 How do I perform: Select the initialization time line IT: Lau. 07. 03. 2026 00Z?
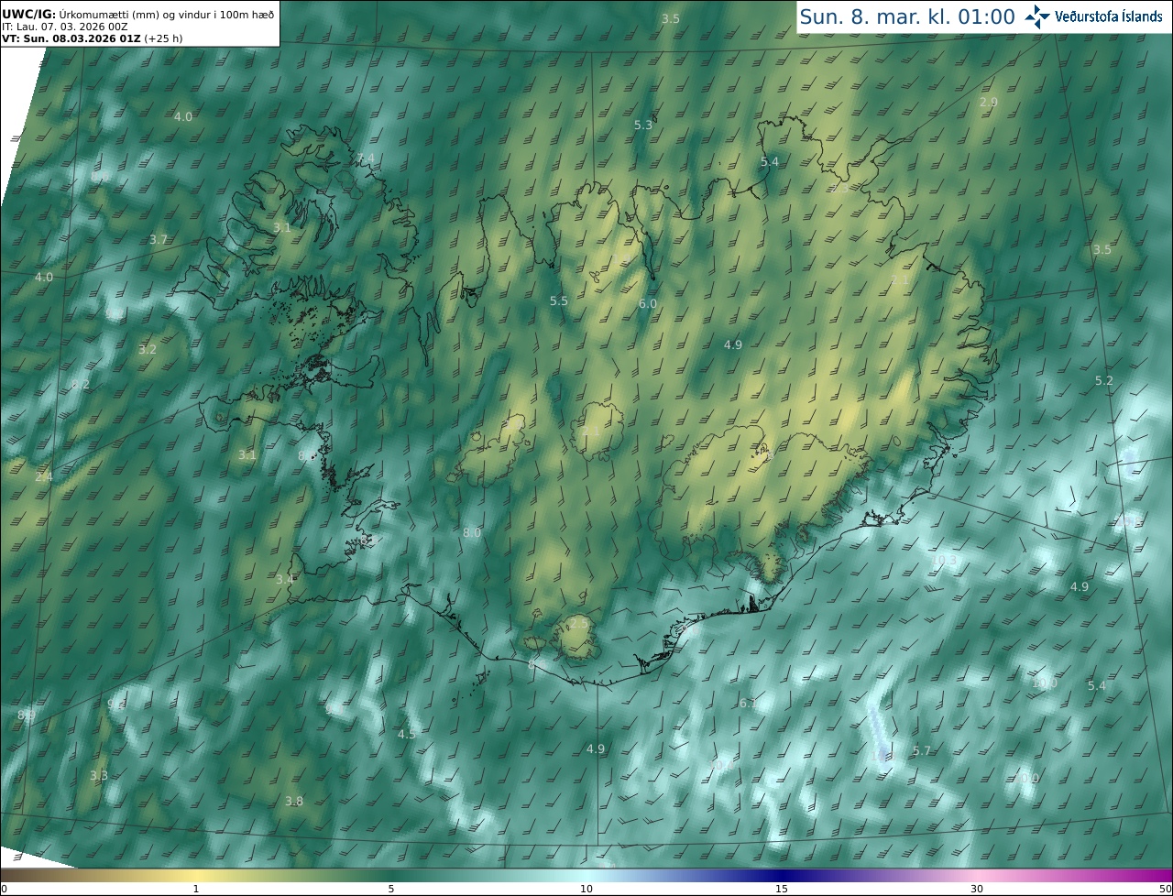tap(64, 27)
